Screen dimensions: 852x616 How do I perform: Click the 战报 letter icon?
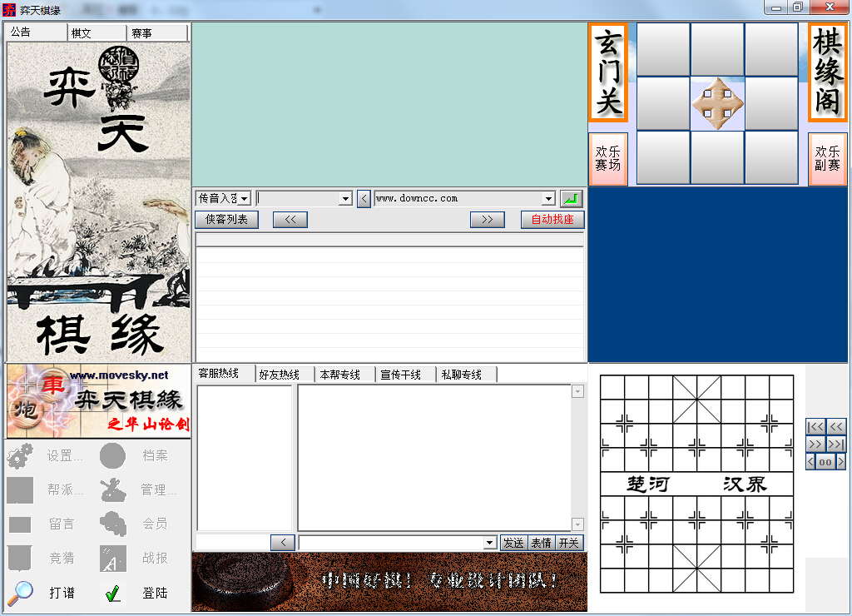tap(112, 559)
